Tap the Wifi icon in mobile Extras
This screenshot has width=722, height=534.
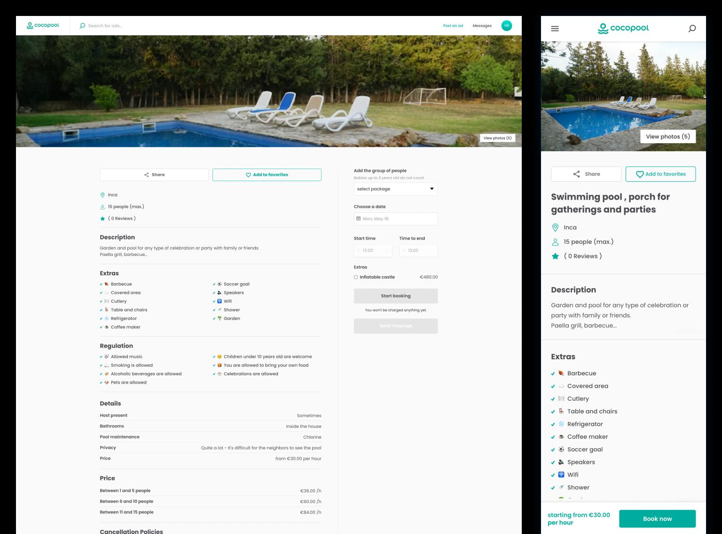click(x=561, y=475)
